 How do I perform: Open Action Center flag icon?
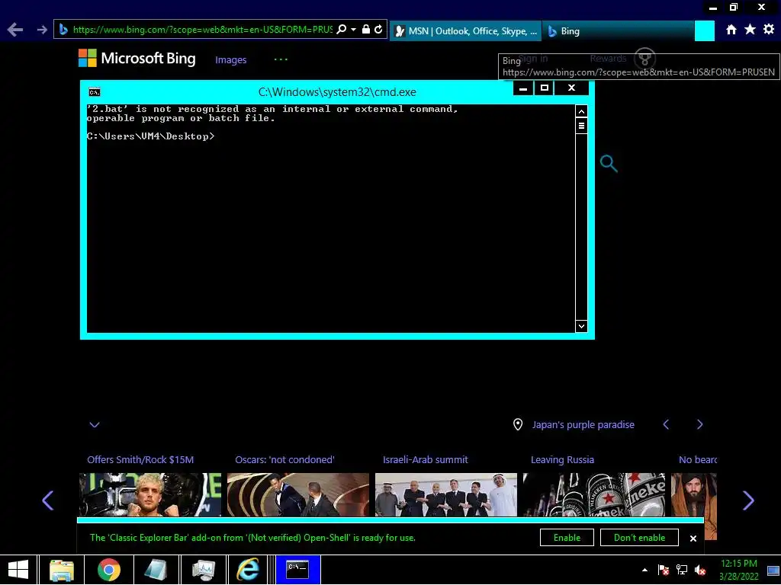(x=663, y=570)
